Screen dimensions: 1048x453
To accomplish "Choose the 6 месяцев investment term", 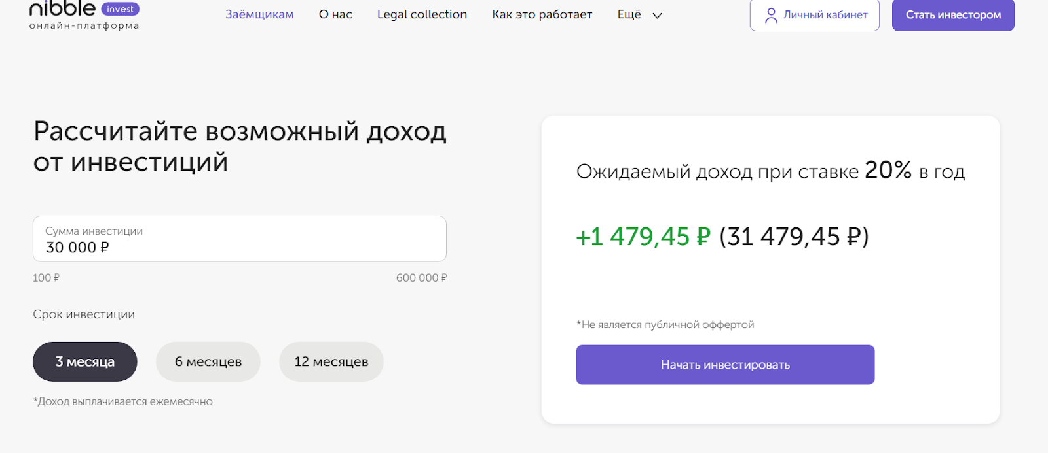I will click(x=208, y=361).
